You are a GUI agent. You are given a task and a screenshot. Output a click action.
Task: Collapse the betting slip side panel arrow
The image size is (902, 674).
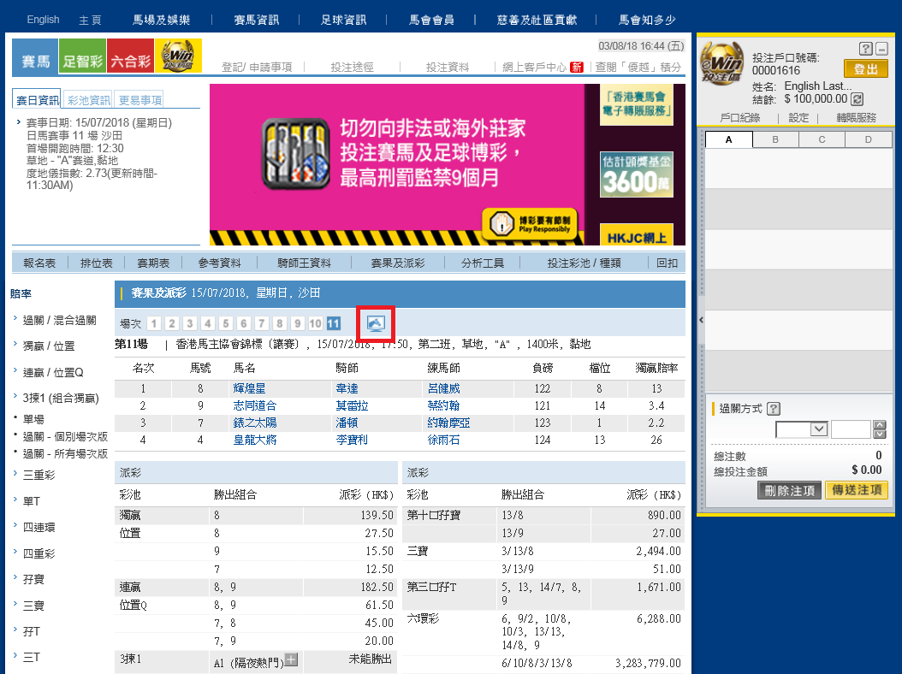[701, 319]
